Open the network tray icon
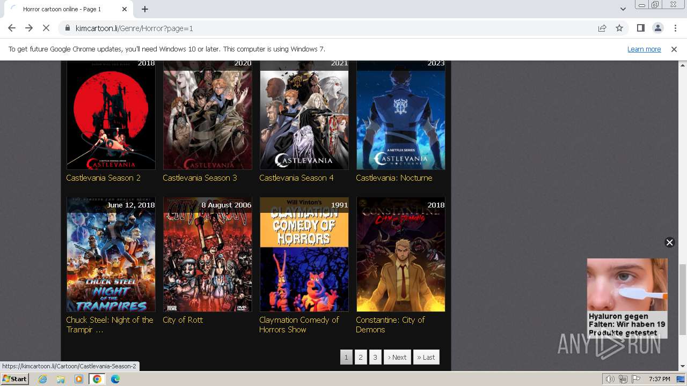Image resolution: width=687 pixels, height=386 pixels. (x=623, y=379)
